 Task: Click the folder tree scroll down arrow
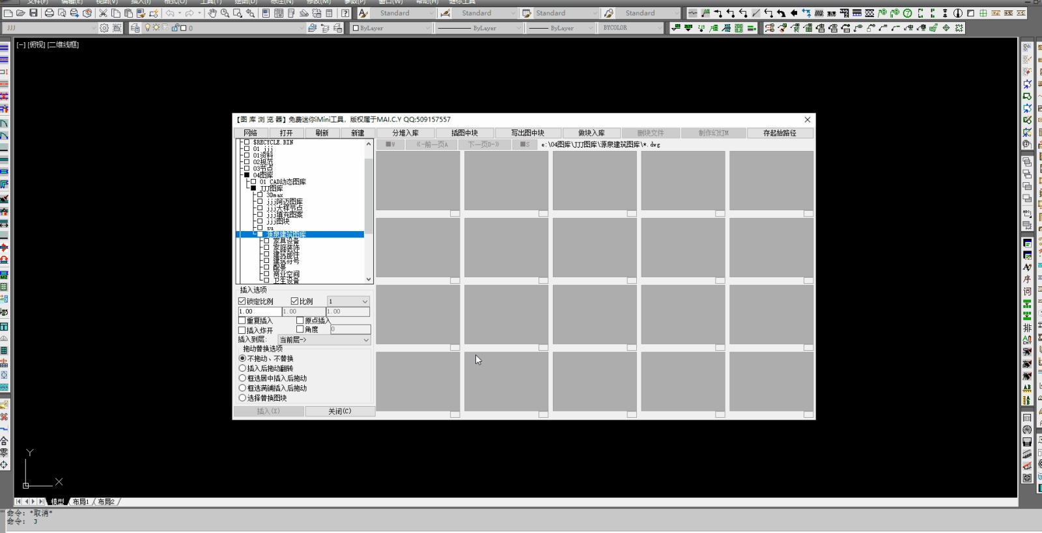coord(369,279)
